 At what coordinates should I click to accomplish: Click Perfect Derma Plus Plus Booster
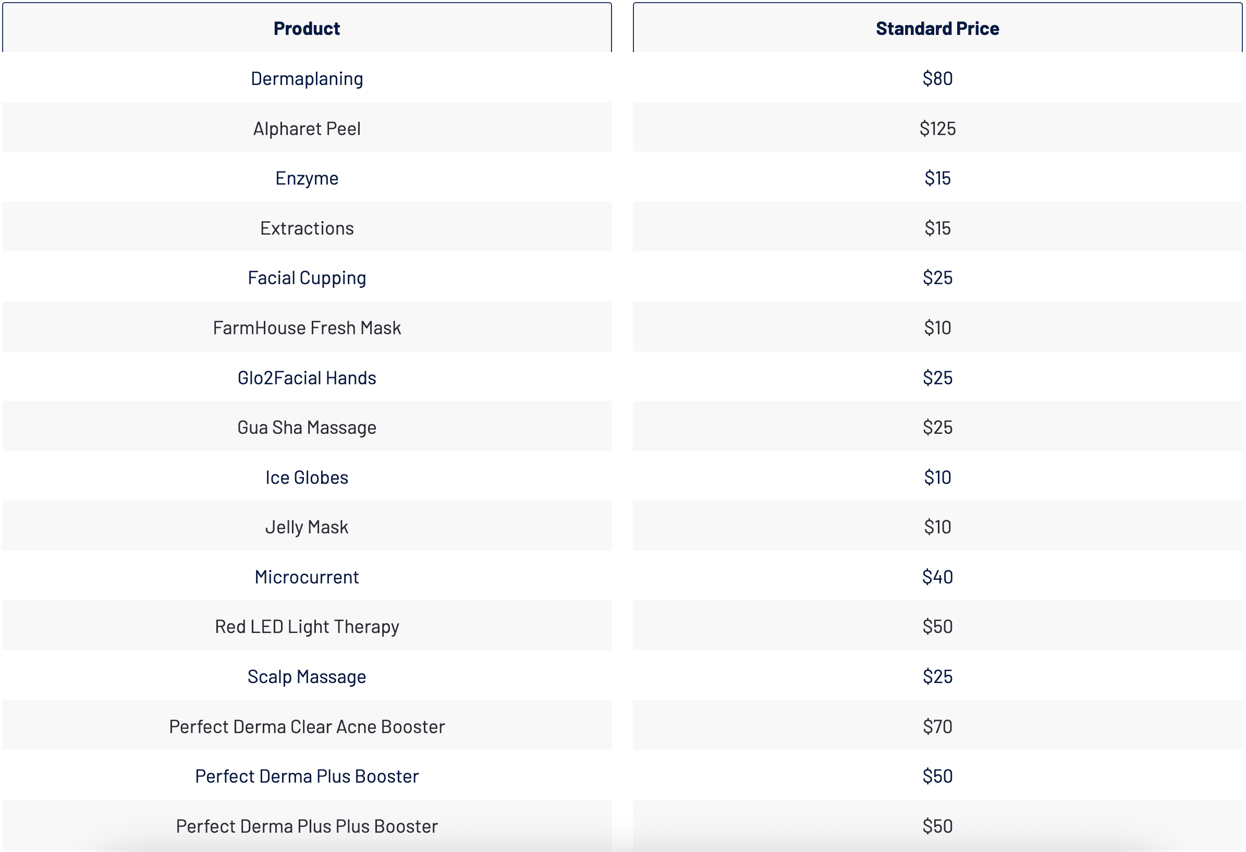[307, 826]
